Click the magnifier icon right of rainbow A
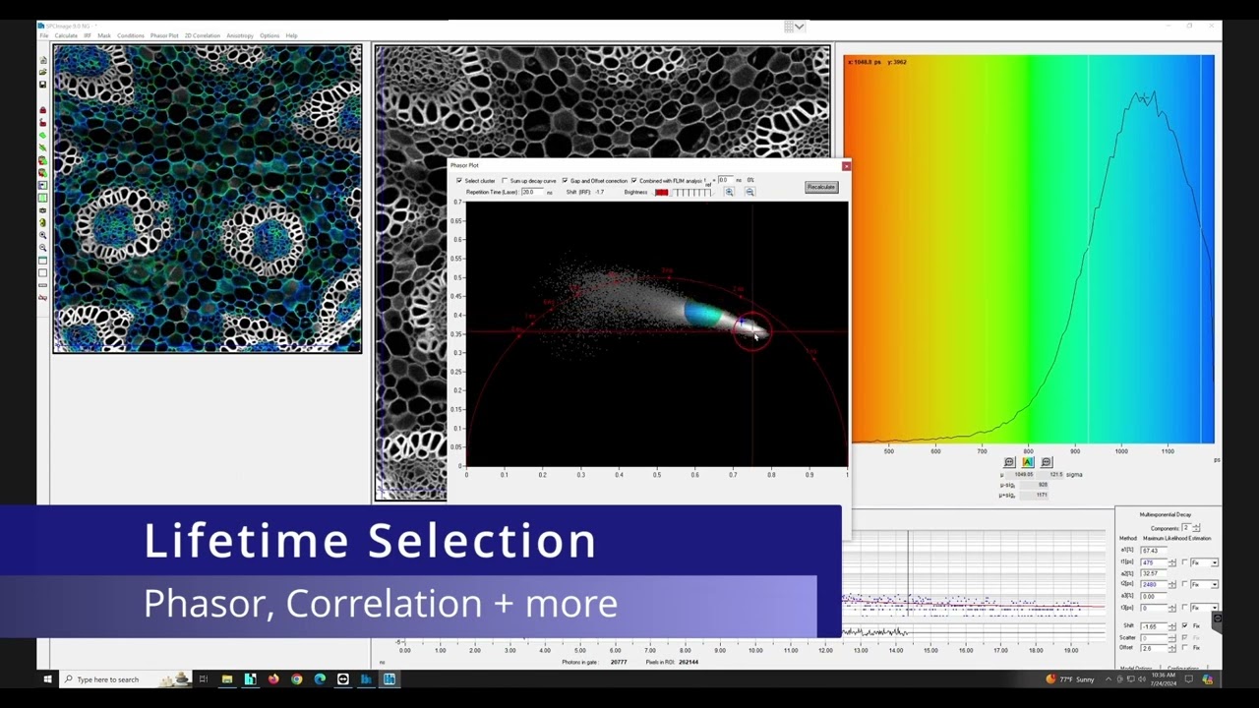 1047,462
